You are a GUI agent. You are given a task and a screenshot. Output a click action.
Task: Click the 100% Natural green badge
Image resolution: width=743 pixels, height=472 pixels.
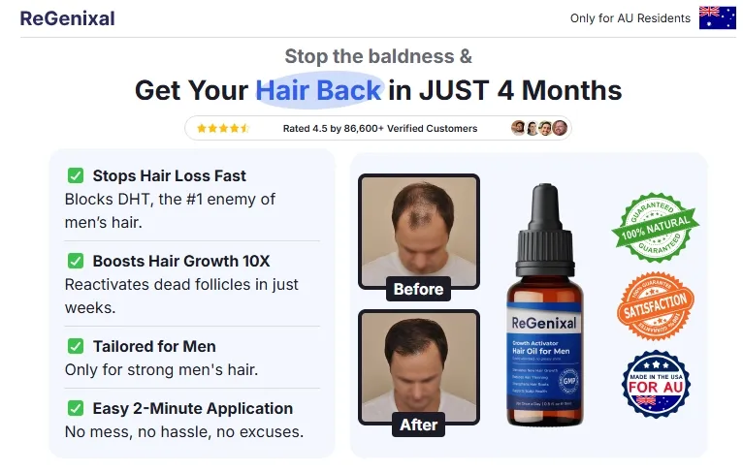click(656, 227)
